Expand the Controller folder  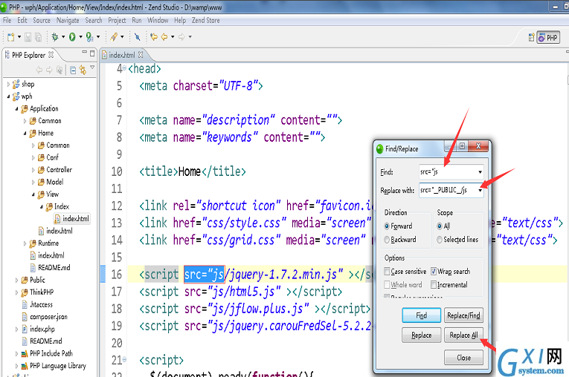tap(33, 170)
